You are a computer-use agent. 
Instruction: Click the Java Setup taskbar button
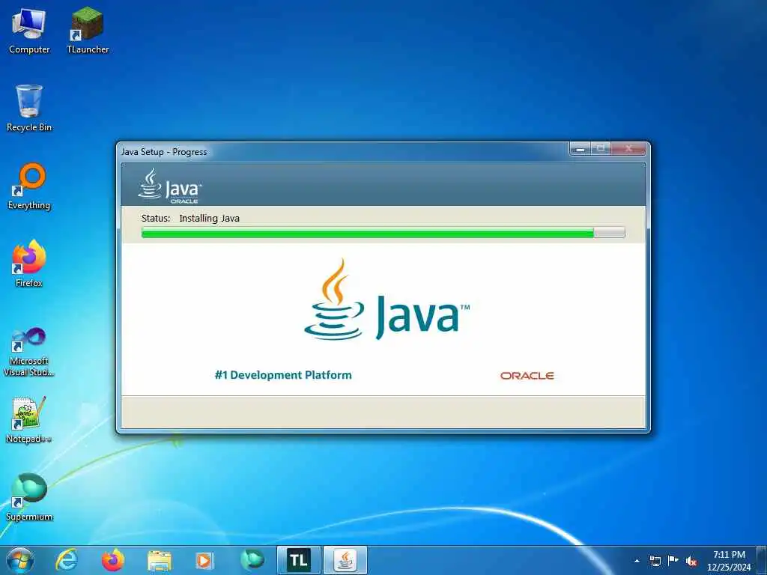[345, 560]
